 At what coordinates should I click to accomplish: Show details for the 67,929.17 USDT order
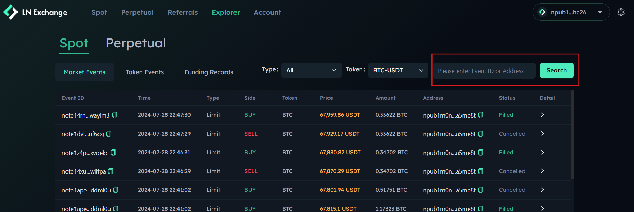tap(542, 134)
